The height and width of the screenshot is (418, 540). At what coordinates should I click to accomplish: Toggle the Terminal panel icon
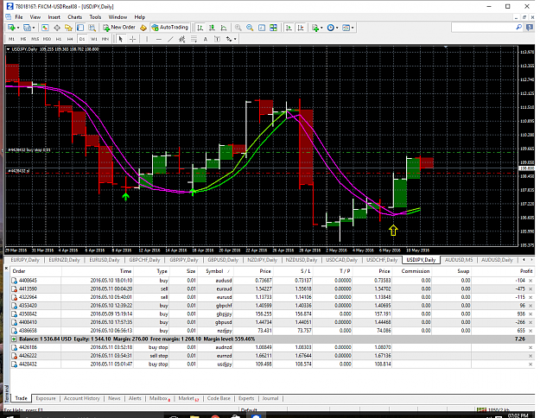pos(80,28)
